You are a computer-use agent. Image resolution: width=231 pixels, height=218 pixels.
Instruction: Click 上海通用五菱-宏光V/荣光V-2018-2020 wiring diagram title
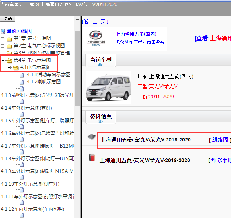146,140
